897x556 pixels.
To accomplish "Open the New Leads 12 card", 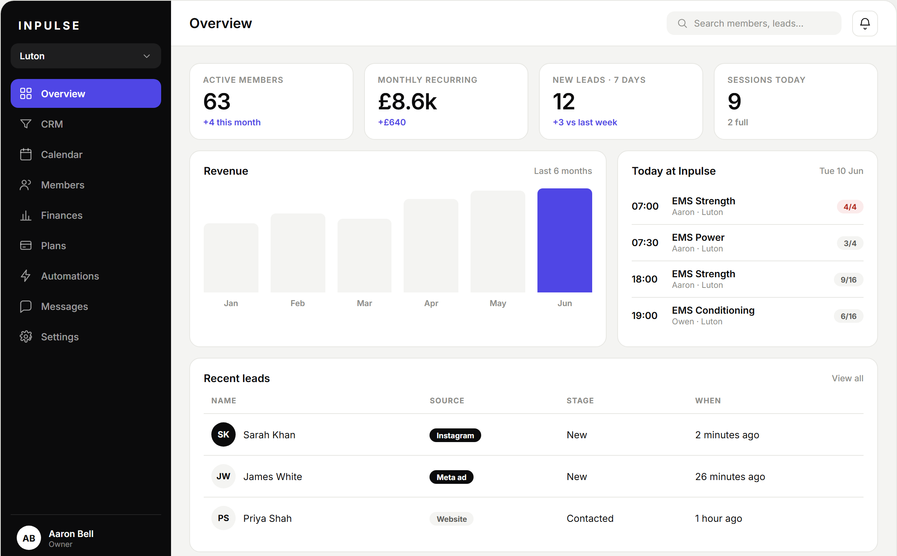I will coord(621,101).
